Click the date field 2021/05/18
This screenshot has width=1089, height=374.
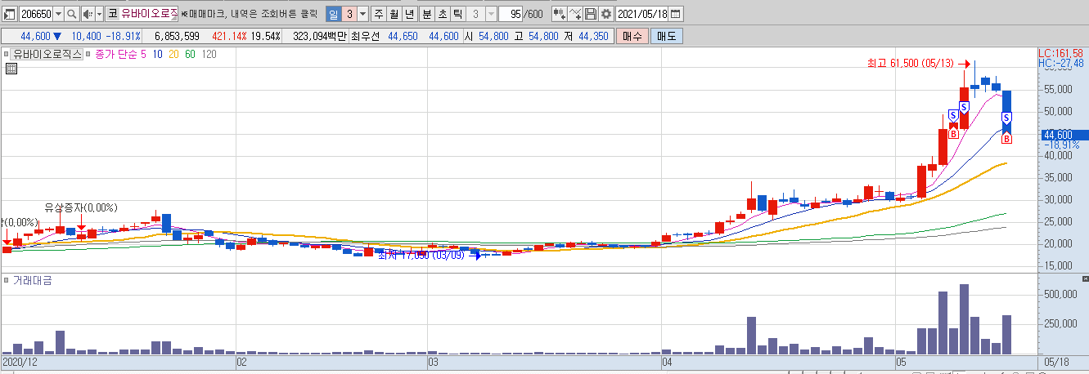pos(642,14)
